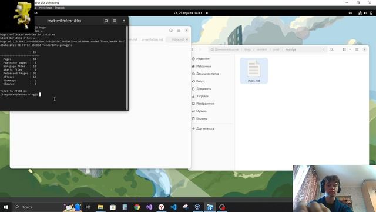
Task: Click the network icon in GNOME top bar
Action: point(360,13)
